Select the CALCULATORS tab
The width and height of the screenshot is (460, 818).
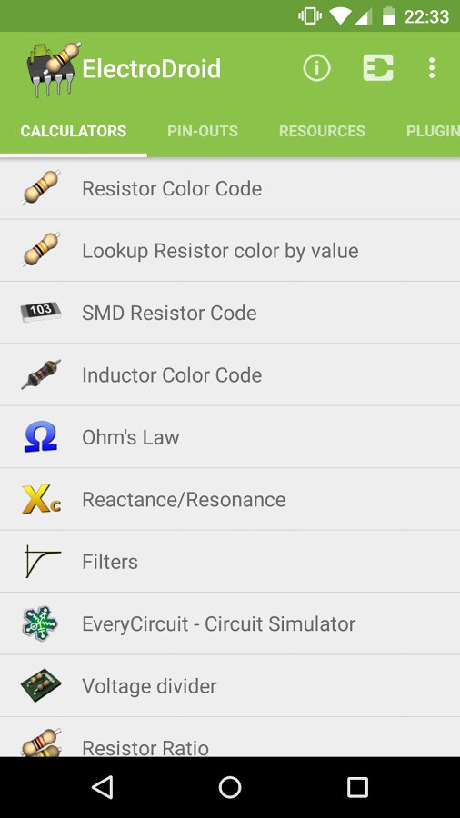pos(74,131)
